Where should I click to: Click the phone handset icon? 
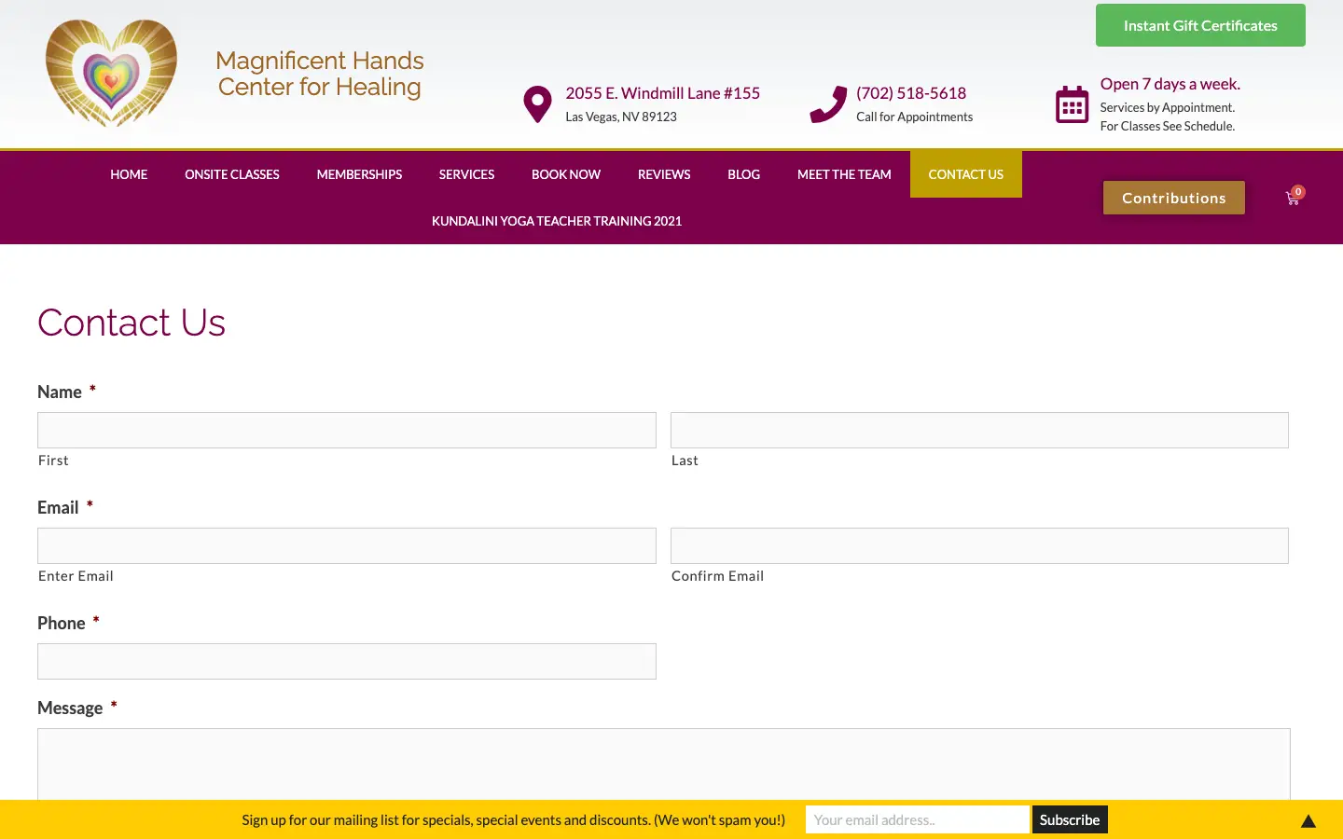click(827, 104)
